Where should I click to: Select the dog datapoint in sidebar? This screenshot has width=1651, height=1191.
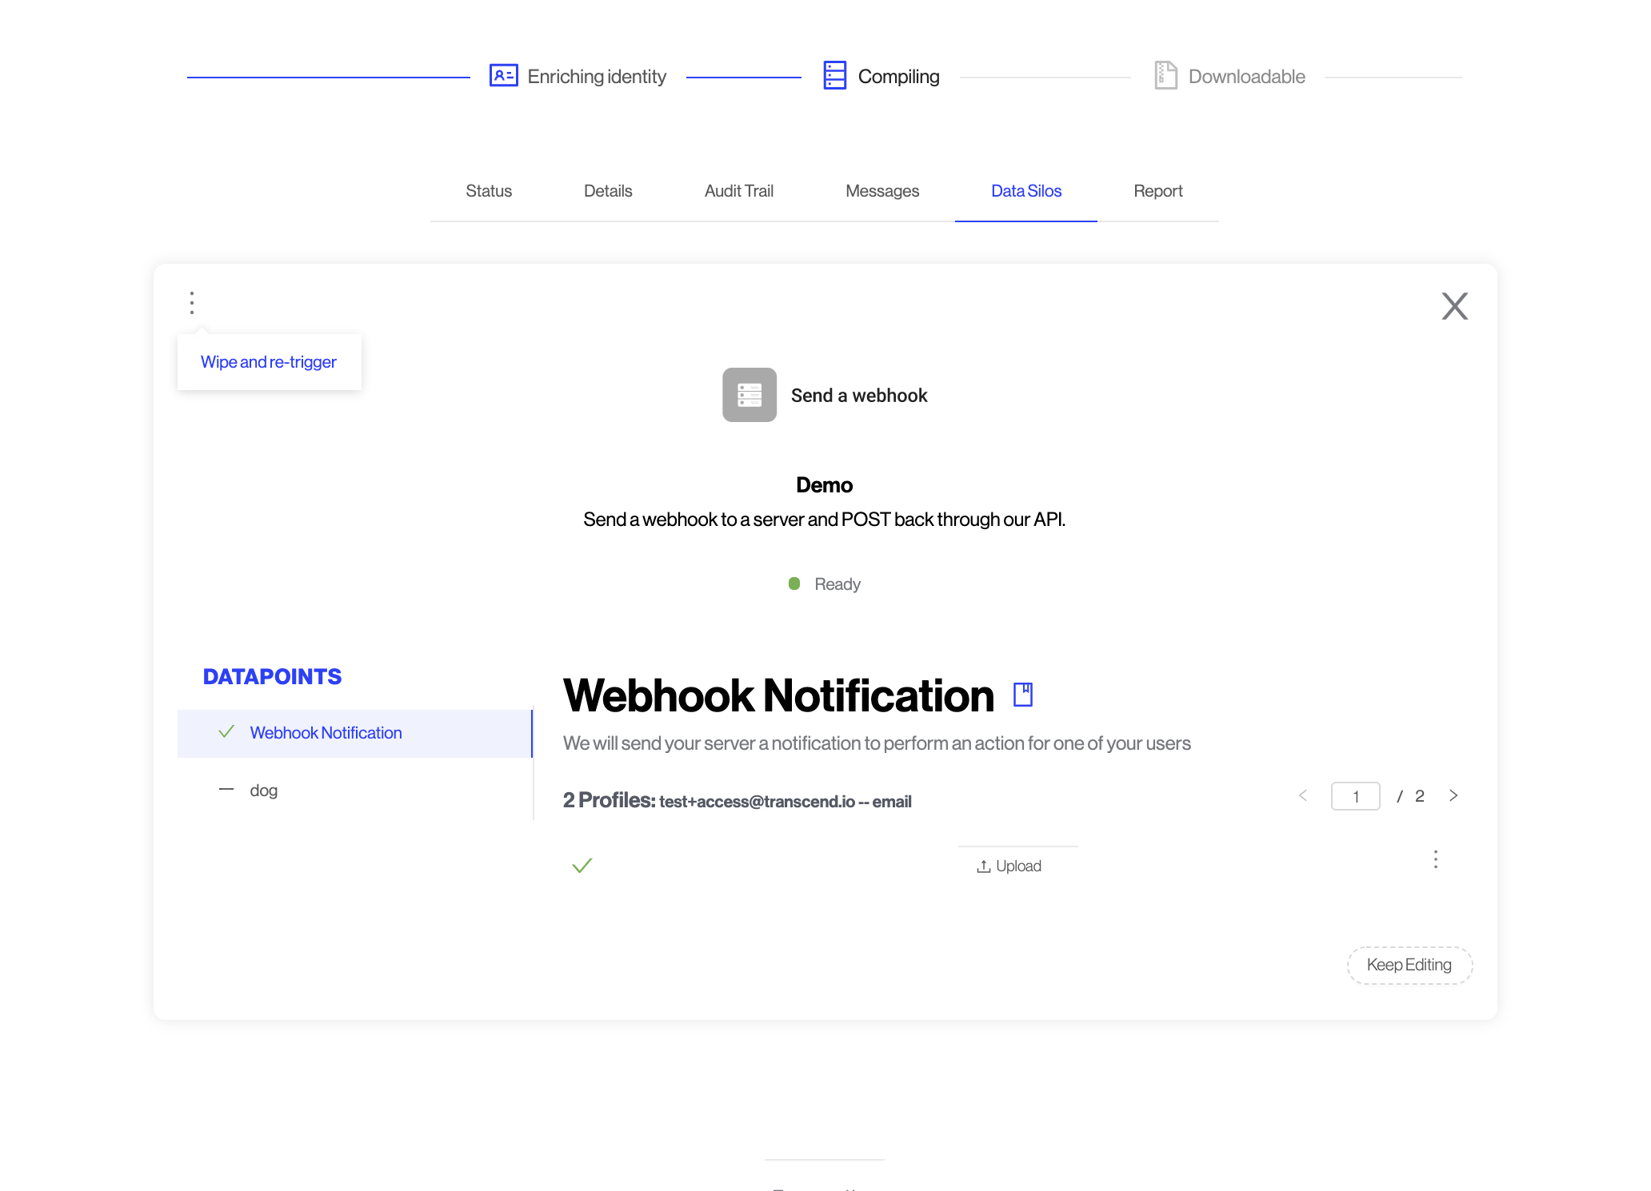354,791
